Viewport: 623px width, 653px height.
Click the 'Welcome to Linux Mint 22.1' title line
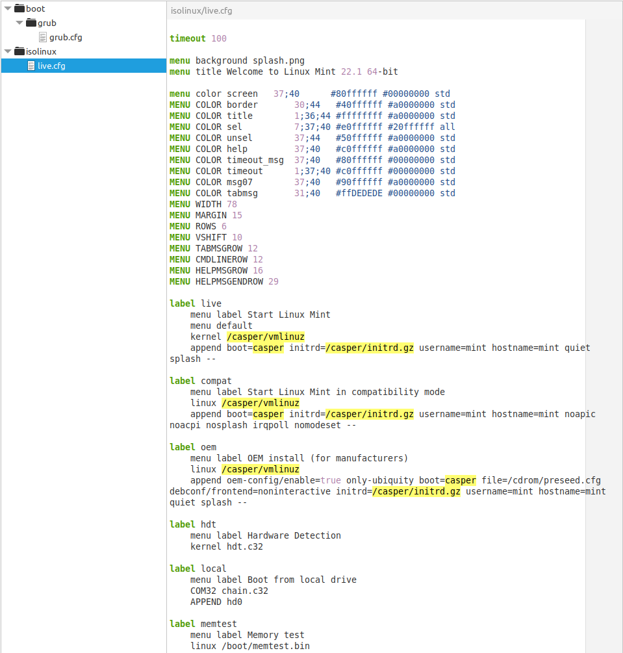point(284,71)
